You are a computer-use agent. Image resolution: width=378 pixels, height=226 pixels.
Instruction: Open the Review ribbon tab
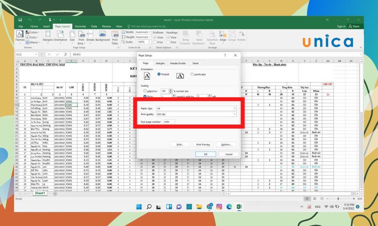click(x=106, y=26)
